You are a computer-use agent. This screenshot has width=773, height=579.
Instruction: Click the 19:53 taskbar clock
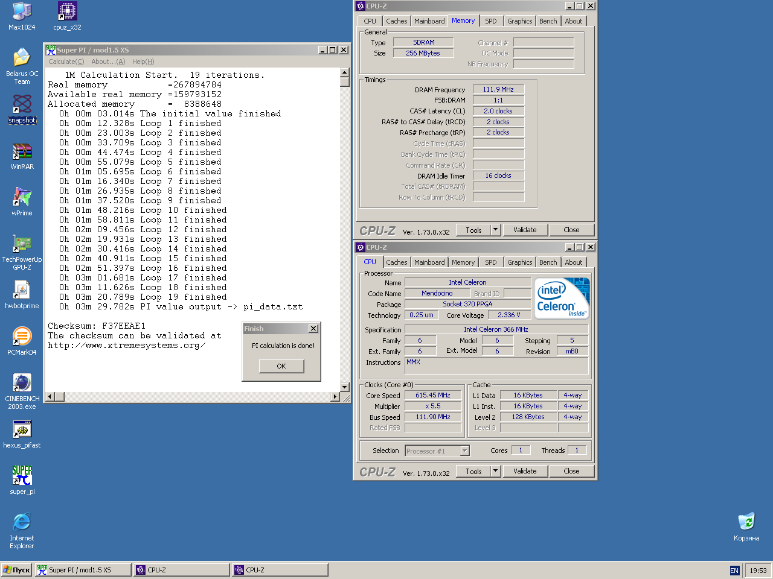click(758, 571)
